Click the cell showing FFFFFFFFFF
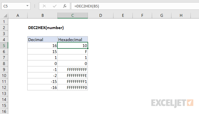Viewport: 199px width, 114px height. 72,70
